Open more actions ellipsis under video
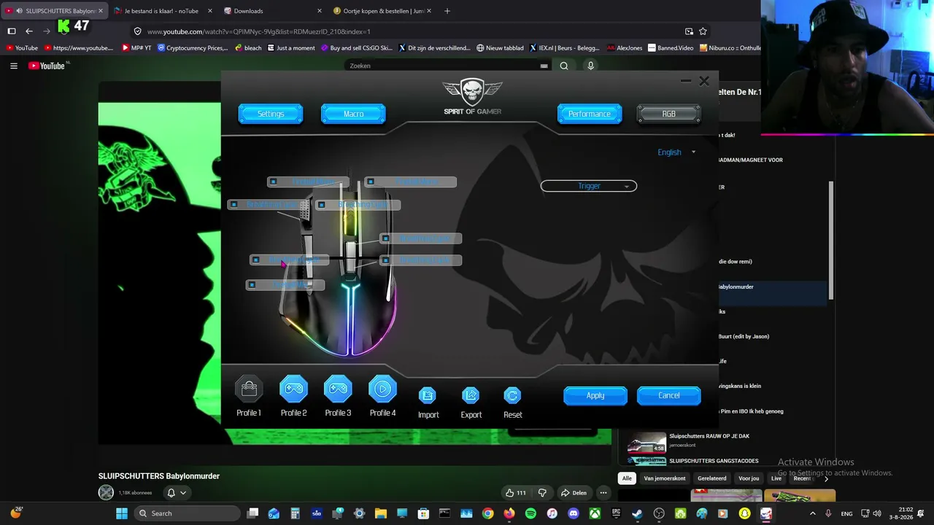 coord(603,493)
